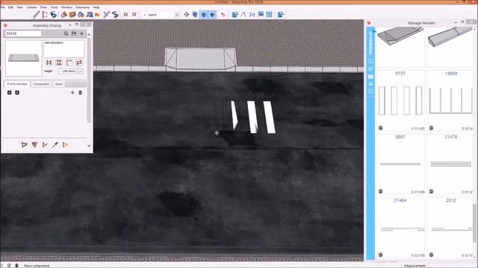This screenshot has width=478, height=268.
Task: Delete the profile member with the trash icon
Action: (81, 92)
